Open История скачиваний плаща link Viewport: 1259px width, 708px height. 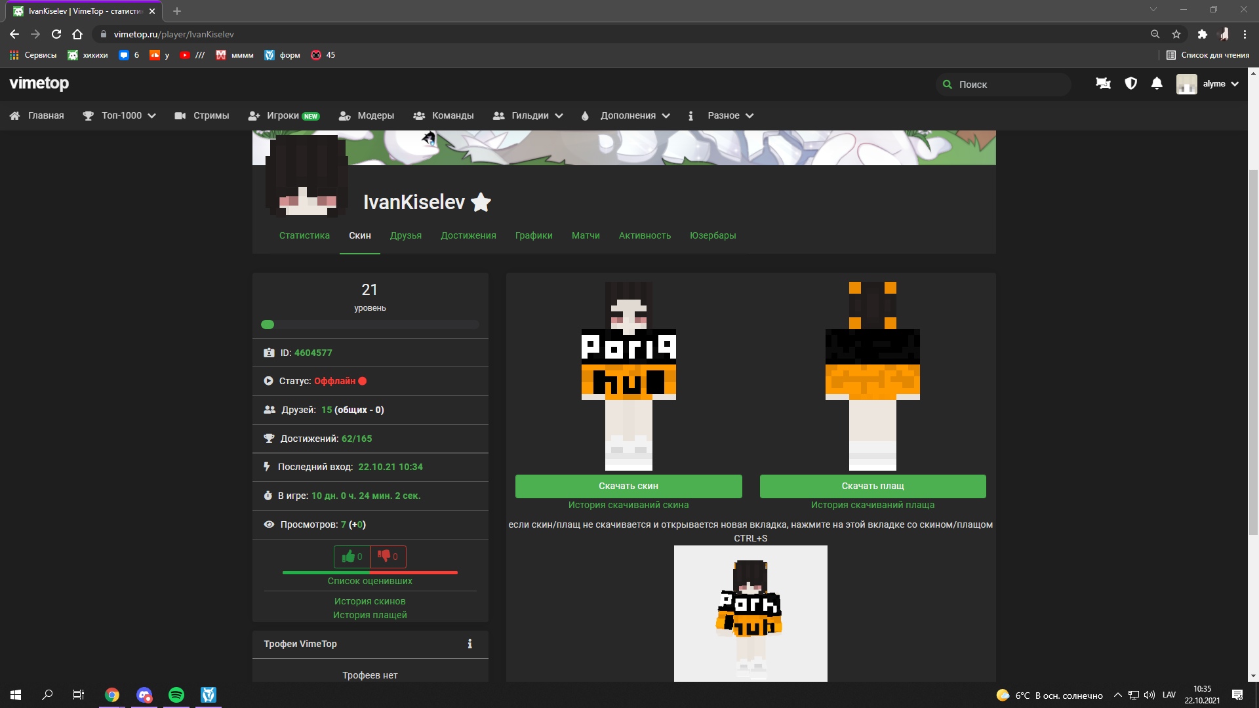point(872,505)
